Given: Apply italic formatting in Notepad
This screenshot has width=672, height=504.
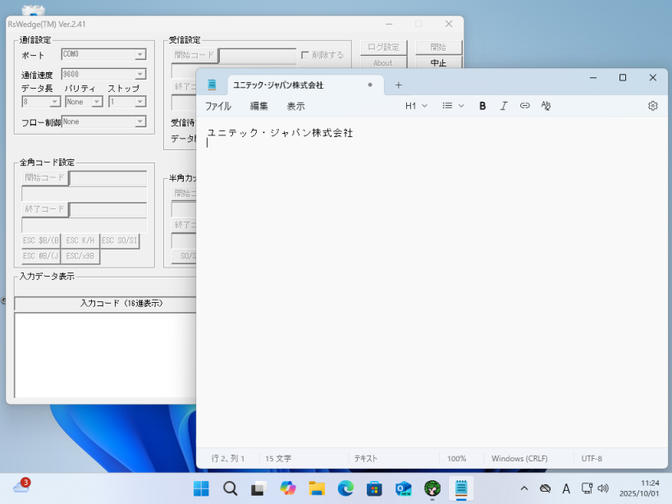Looking at the screenshot, I should 504,106.
